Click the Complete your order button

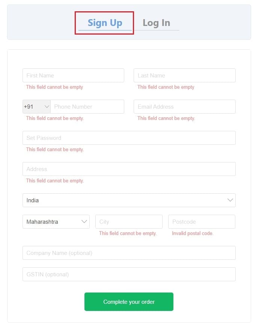(x=129, y=302)
